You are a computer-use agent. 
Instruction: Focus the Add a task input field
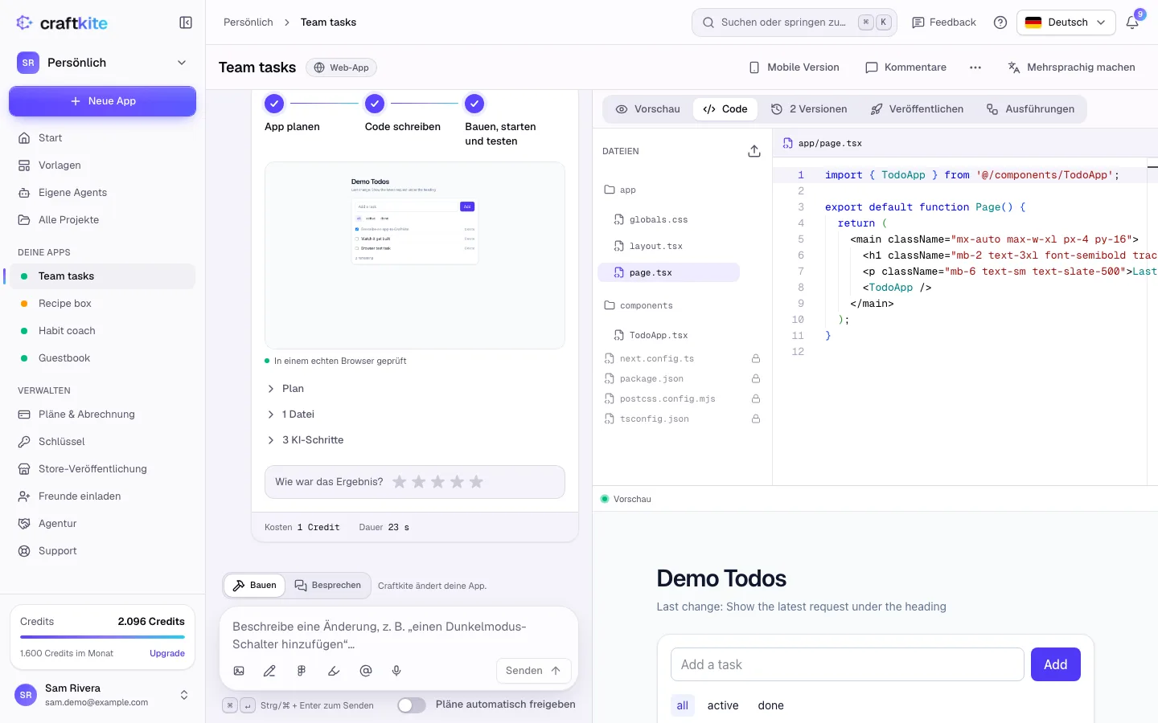(x=848, y=664)
